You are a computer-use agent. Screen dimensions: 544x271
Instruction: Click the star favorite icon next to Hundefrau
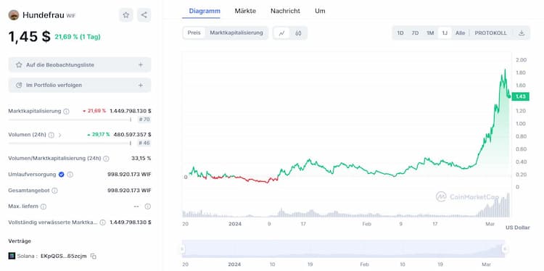point(126,15)
